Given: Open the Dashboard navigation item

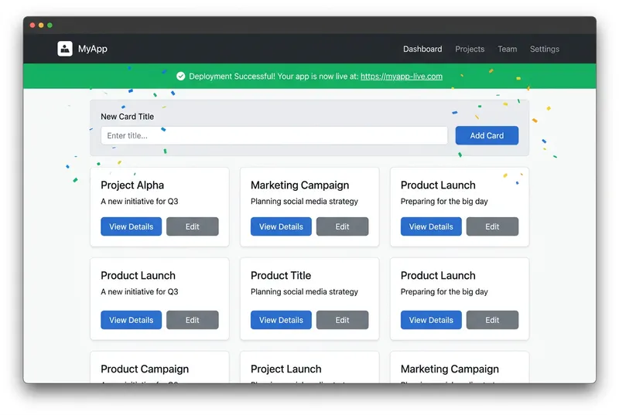Looking at the screenshot, I should coord(422,49).
